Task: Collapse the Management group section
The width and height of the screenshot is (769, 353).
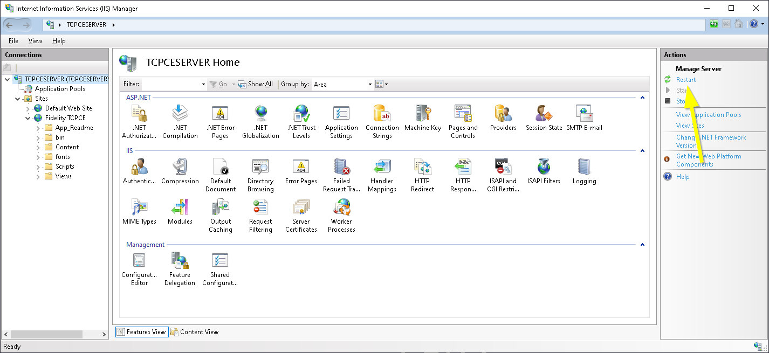Action: (642, 245)
